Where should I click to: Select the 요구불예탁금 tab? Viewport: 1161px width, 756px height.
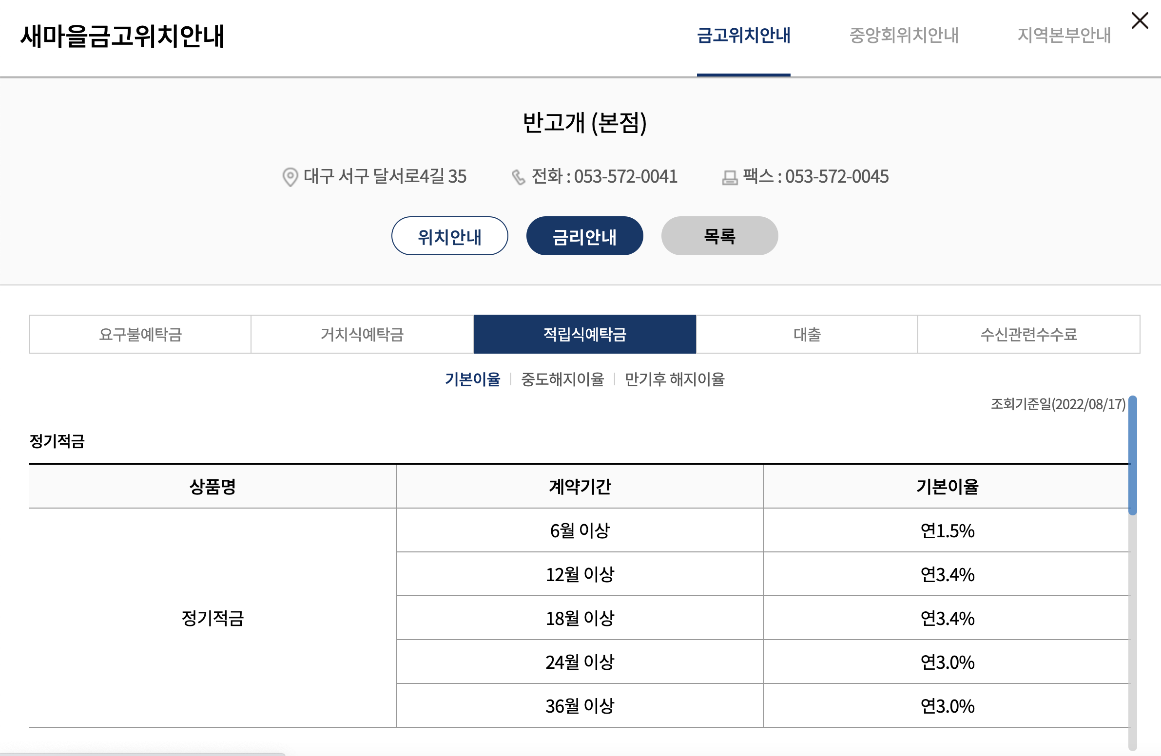coord(140,334)
